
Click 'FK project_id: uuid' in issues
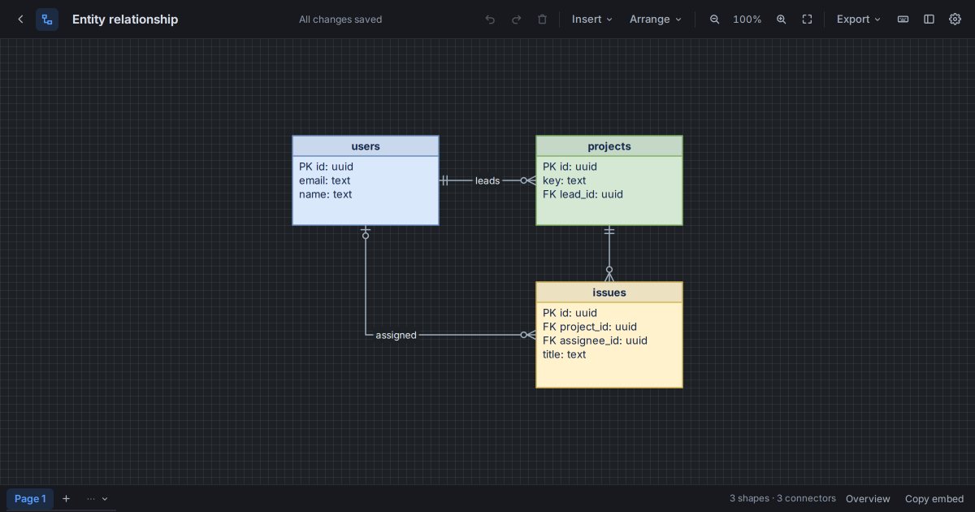590,327
